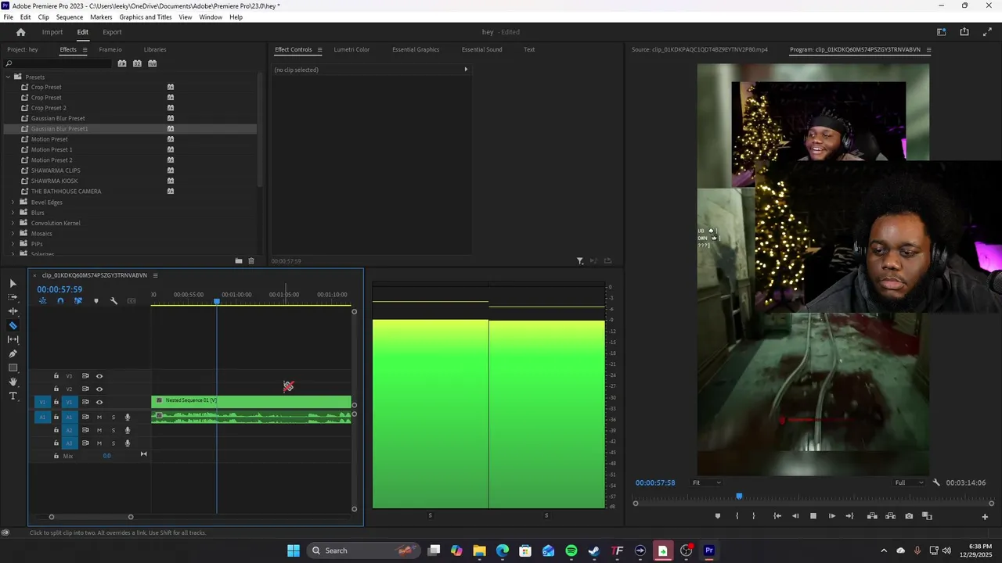Select the Gaussian Blur Preset1 item

[x=59, y=129]
